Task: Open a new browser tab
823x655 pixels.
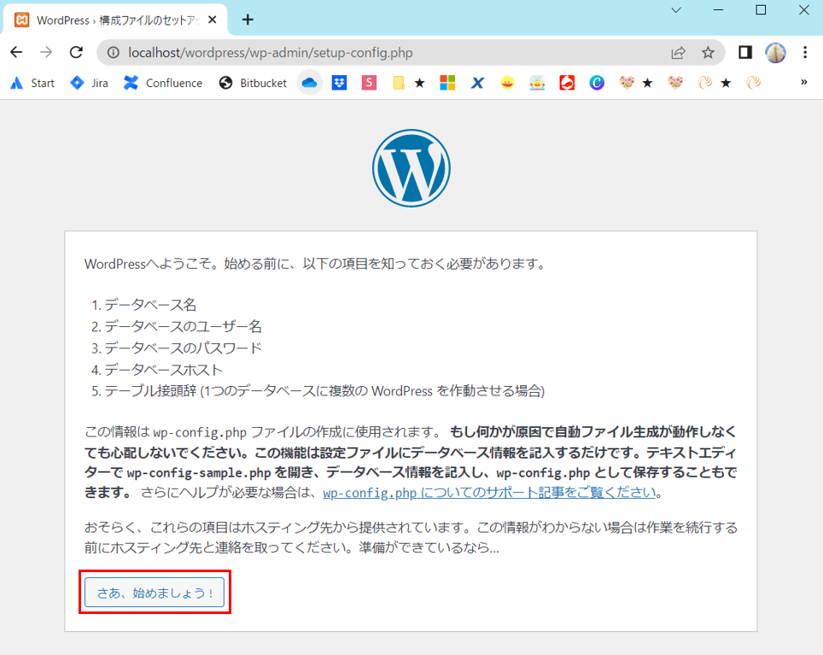Action: pyautogui.click(x=248, y=19)
